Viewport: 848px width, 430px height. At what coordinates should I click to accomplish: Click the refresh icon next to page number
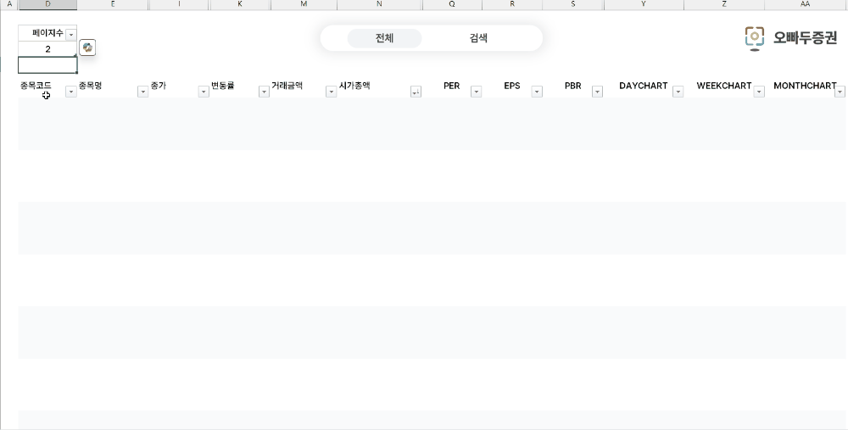(87, 47)
